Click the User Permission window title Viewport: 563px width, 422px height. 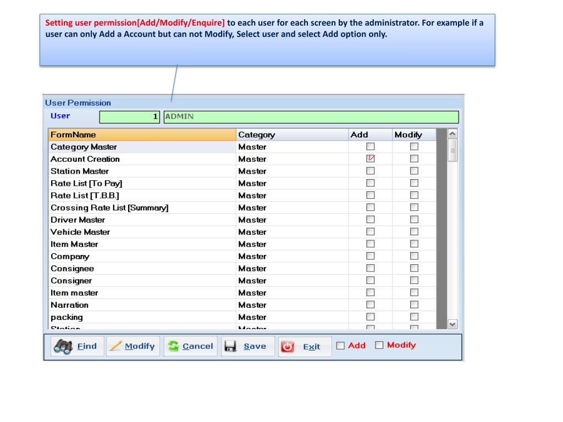[x=78, y=103]
